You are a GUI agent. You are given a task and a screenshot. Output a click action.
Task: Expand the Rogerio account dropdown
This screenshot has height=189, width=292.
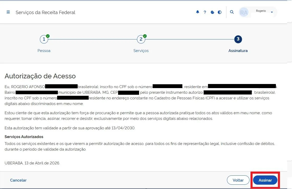tap(272, 12)
